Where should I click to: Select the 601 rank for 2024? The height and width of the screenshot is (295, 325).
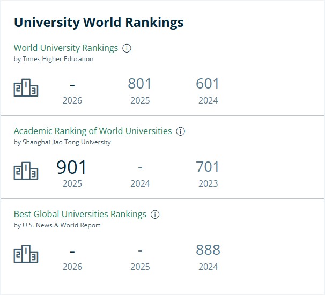(x=208, y=84)
